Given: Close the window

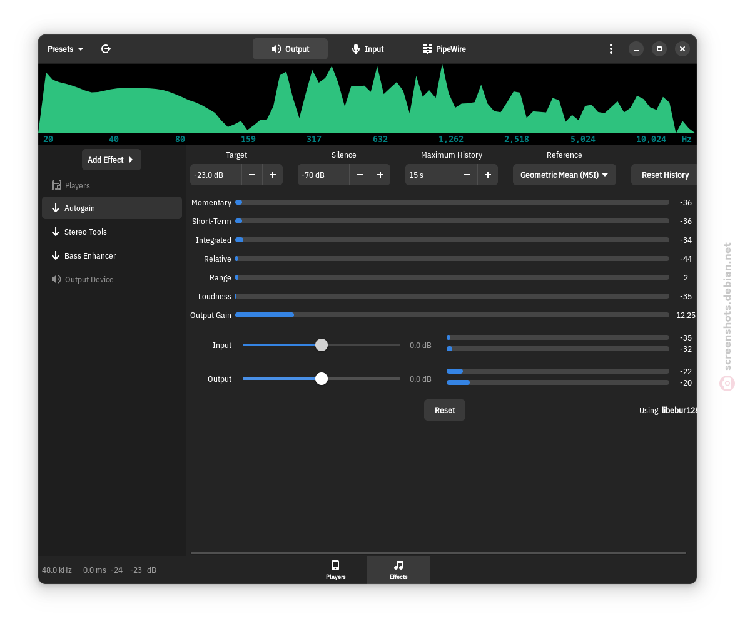Looking at the screenshot, I should tap(682, 49).
